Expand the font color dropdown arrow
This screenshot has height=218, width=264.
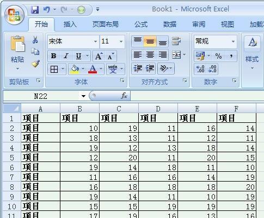(x=101, y=68)
